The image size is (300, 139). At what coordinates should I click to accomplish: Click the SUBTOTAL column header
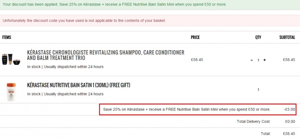pos(287,37)
